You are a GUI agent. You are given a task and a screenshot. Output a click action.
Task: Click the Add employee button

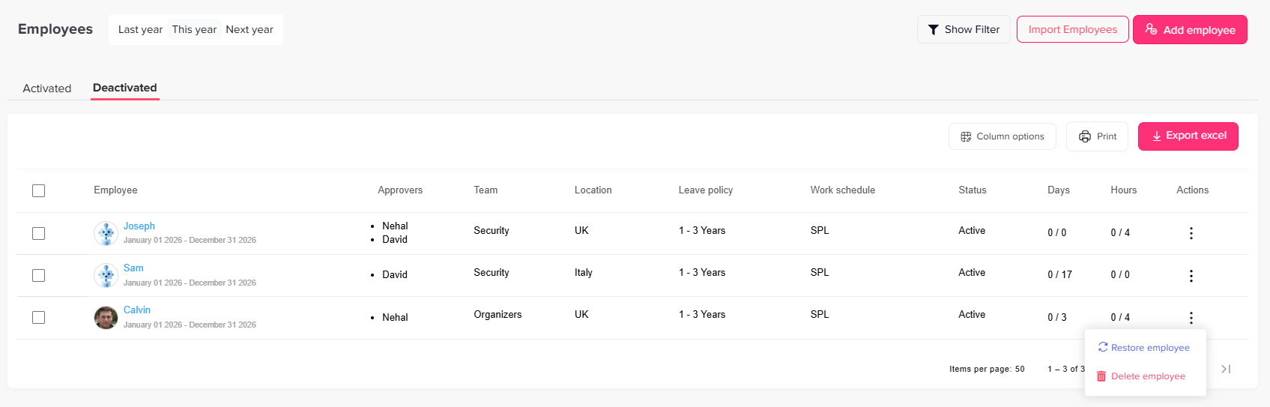click(1190, 30)
